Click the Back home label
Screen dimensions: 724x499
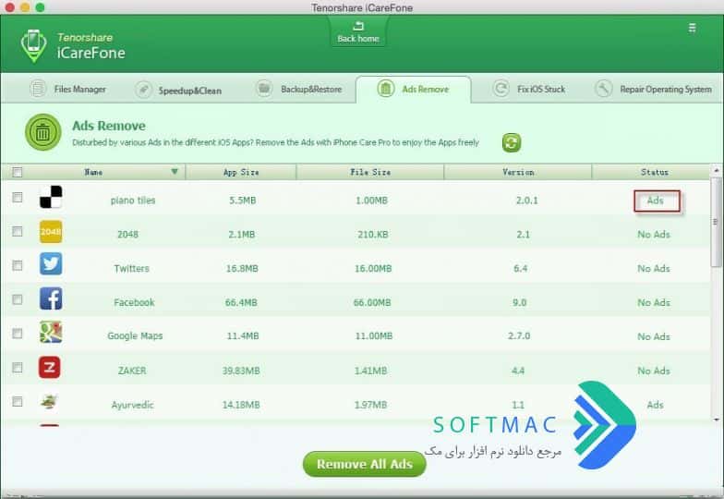pyautogui.click(x=358, y=39)
